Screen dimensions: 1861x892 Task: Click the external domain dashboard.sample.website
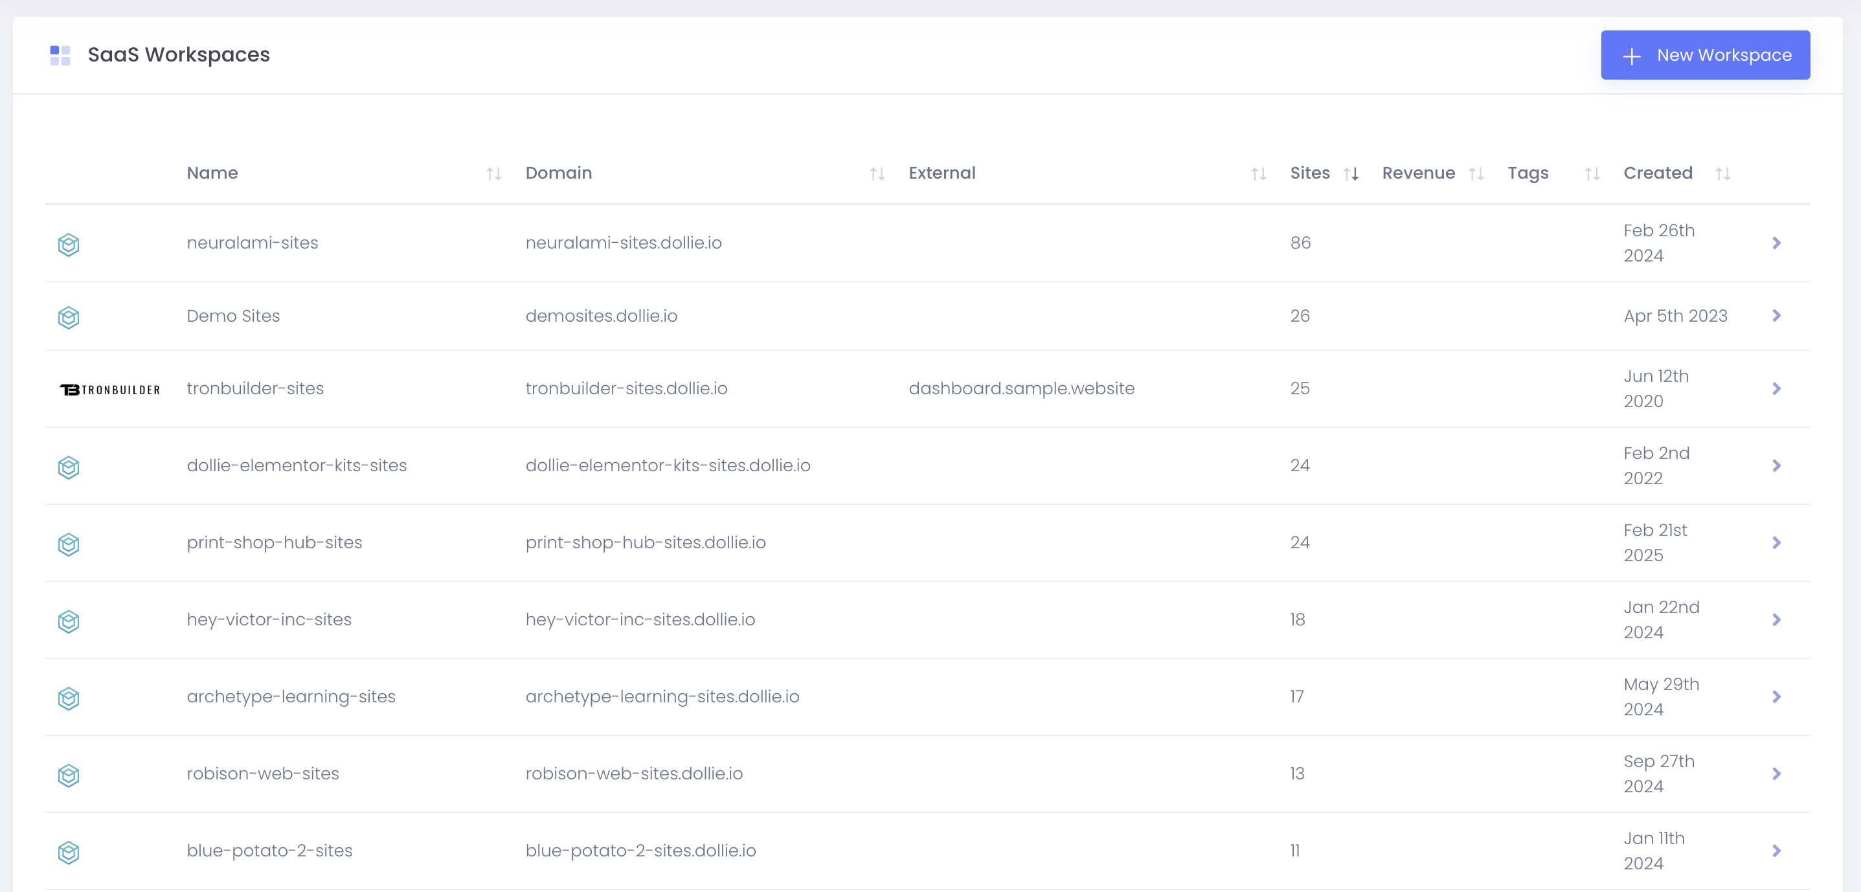click(1022, 388)
